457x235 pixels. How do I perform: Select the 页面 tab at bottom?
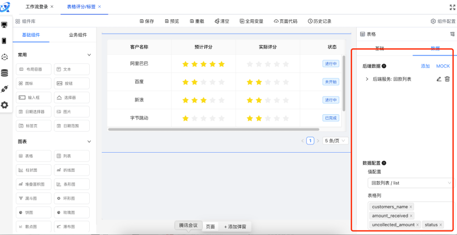(x=210, y=227)
